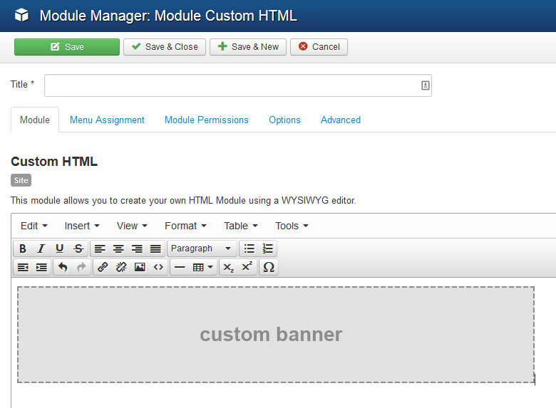Open the Paragraph format dropdown
The height and width of the screenshot is (408, 556).
[x=202, y=249]
